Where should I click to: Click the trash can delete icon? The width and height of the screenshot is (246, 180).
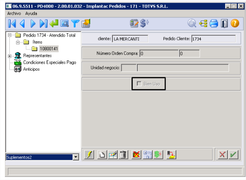123,155
